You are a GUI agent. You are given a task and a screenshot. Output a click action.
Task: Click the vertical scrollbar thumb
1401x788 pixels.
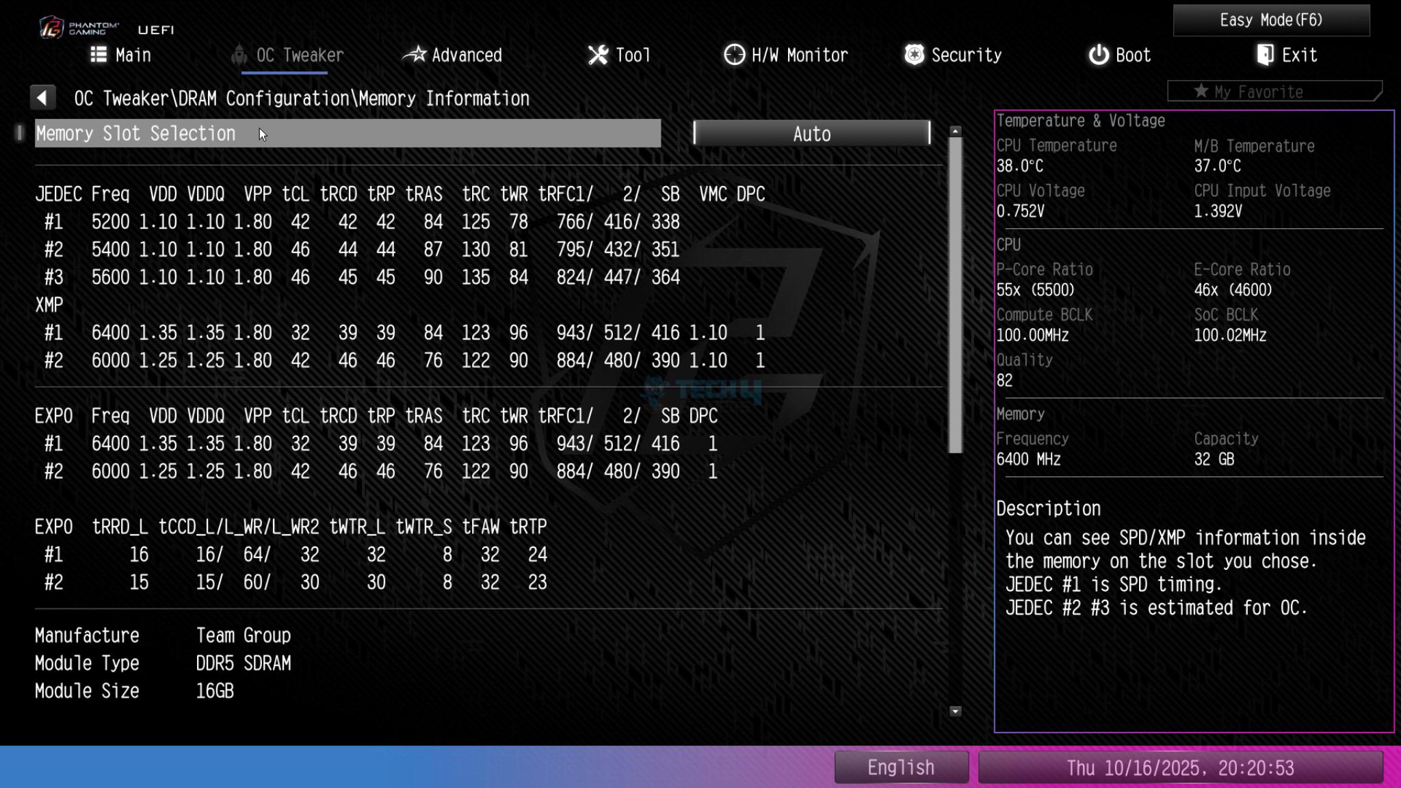[x=956, y=294]
